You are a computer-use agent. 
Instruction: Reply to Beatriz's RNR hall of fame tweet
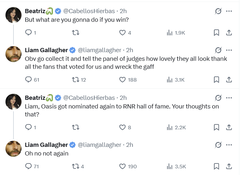click(x=29, y=127)
